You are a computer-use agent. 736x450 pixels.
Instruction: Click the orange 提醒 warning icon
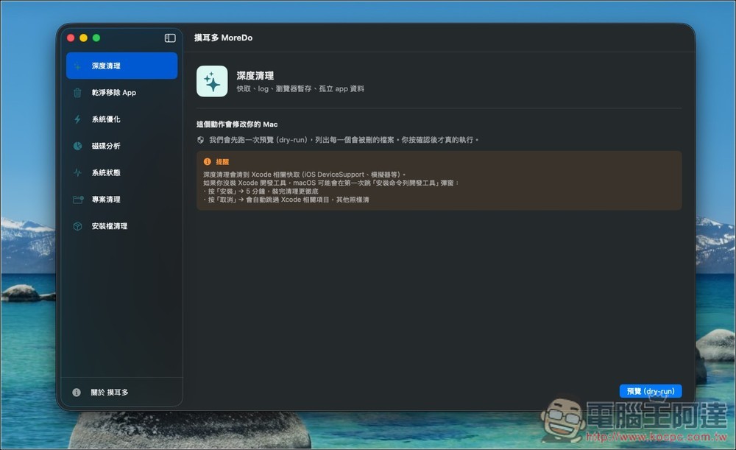click(x=206, y=161)
